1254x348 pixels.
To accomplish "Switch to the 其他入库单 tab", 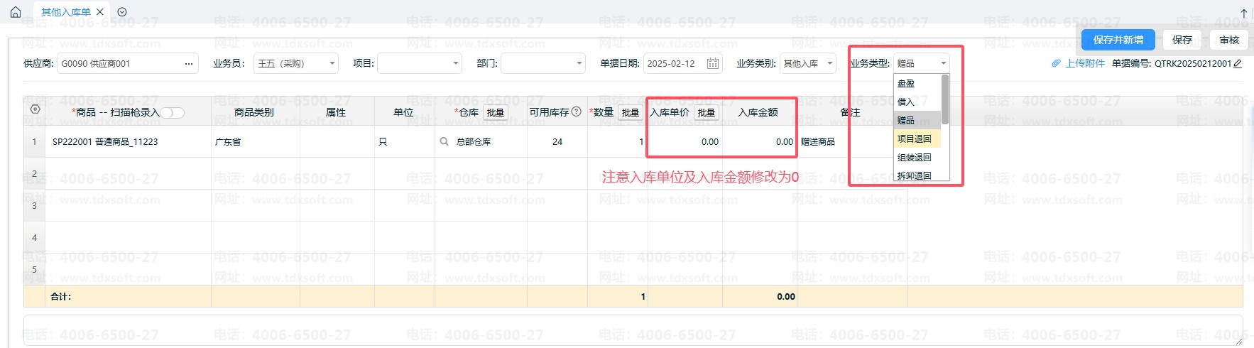I will [x=65, y=12].
